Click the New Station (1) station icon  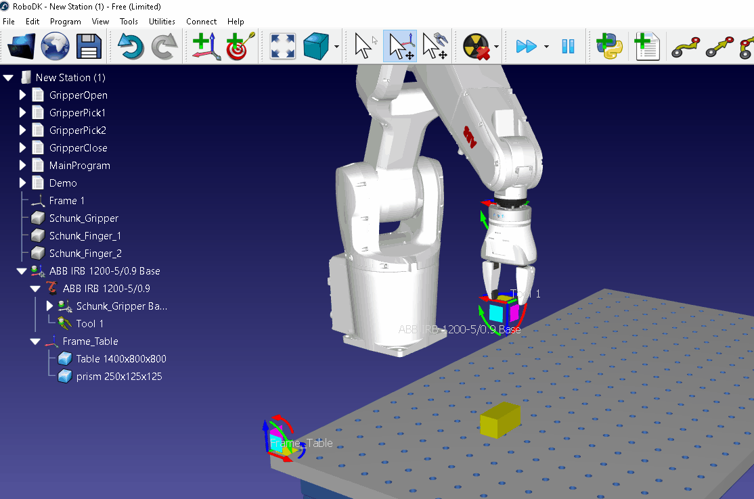(26, 77)
